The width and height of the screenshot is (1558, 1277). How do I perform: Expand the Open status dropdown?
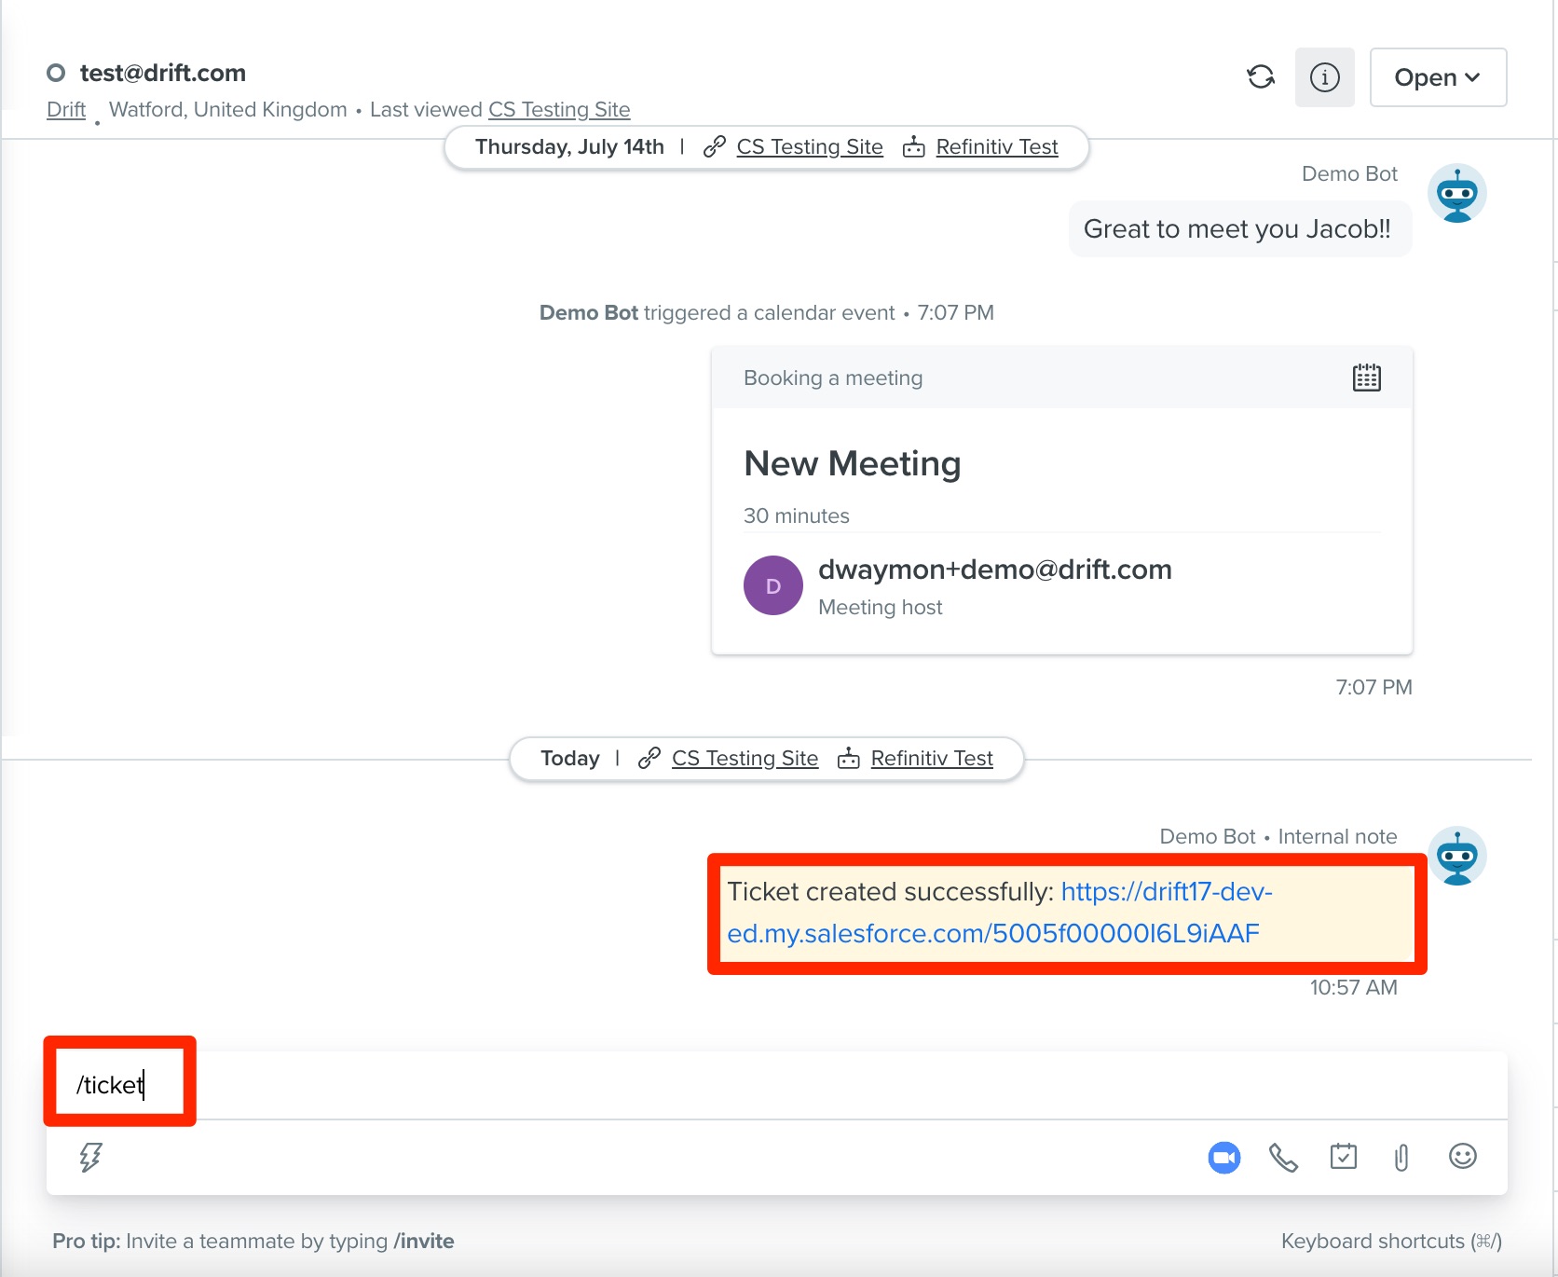(1438, 77)
